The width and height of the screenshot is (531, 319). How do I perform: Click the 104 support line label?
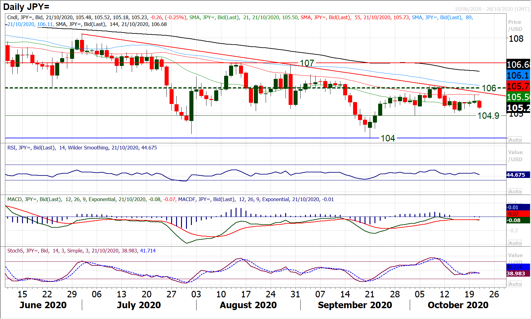tap(387, 138)
